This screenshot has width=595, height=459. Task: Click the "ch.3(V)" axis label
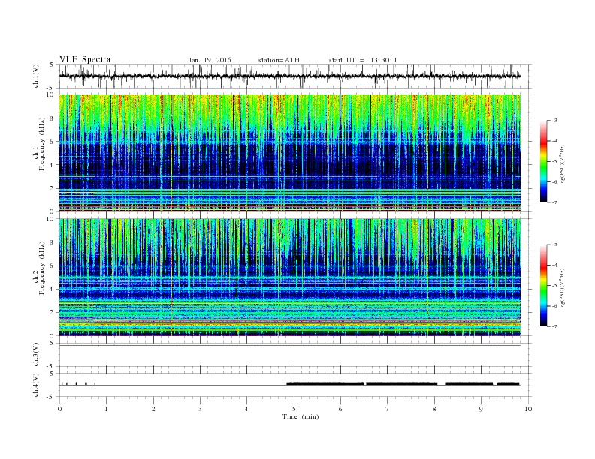point(36,355)
